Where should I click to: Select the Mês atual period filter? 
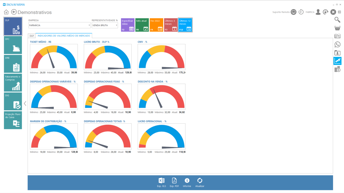(x=142, y=25)
